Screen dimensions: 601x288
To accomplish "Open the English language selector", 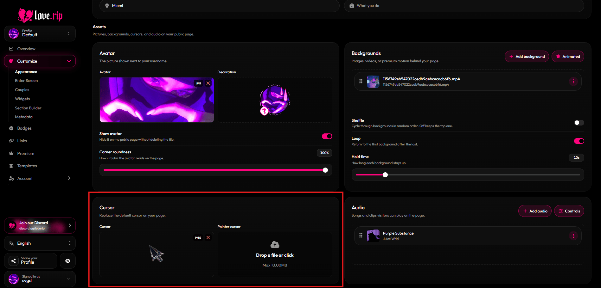I will click(x=40, y=243).
